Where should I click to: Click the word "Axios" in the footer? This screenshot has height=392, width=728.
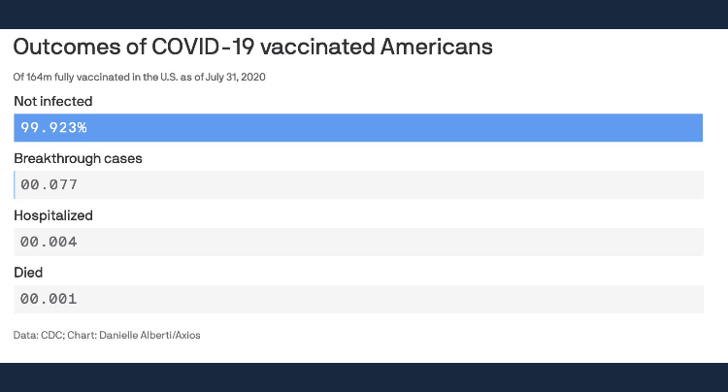187,335
